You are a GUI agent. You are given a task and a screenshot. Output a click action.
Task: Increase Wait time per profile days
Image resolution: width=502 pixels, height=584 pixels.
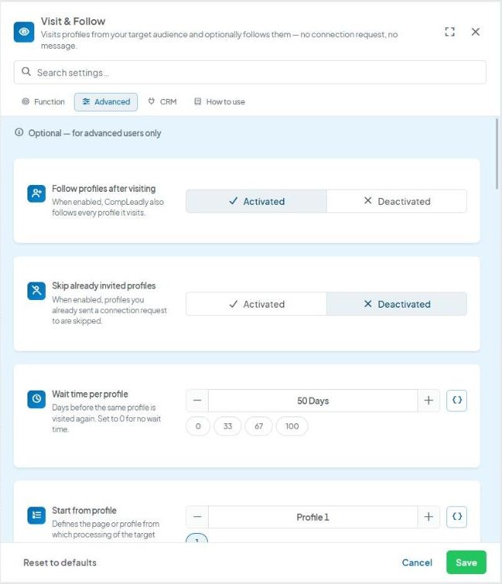tap(429, 401)
